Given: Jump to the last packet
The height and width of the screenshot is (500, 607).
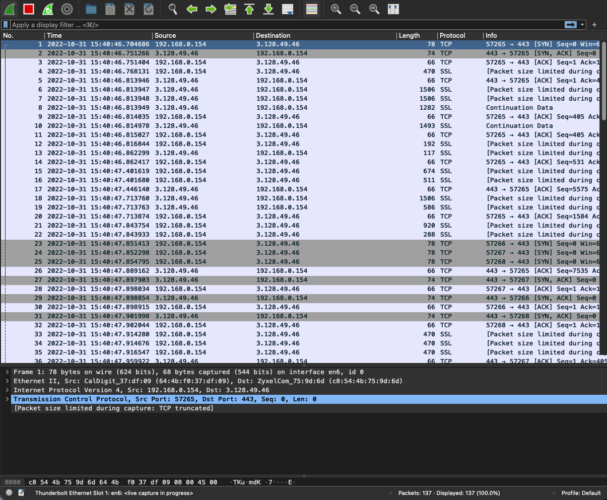Looking at the screenshot, I should [x=268, y=9].
